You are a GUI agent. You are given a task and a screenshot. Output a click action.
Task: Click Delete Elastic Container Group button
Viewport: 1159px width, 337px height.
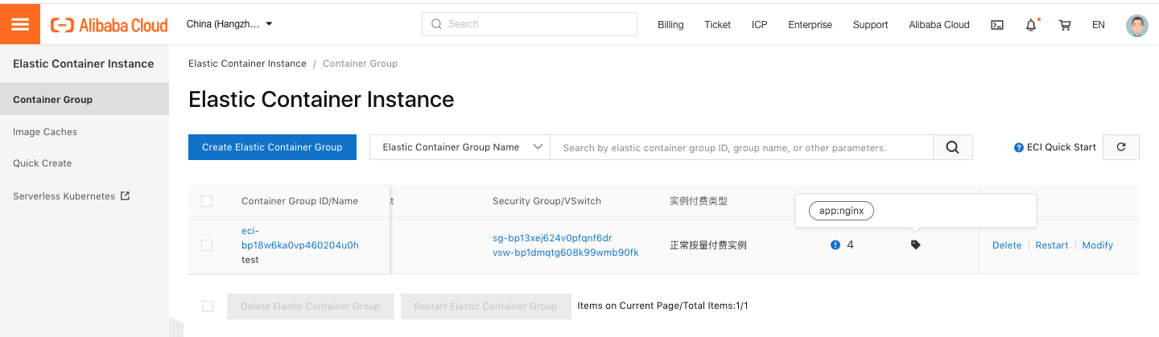pos(310,306)
